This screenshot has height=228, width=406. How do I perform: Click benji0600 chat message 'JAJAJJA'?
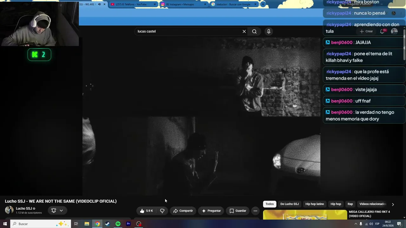point(364,42)
